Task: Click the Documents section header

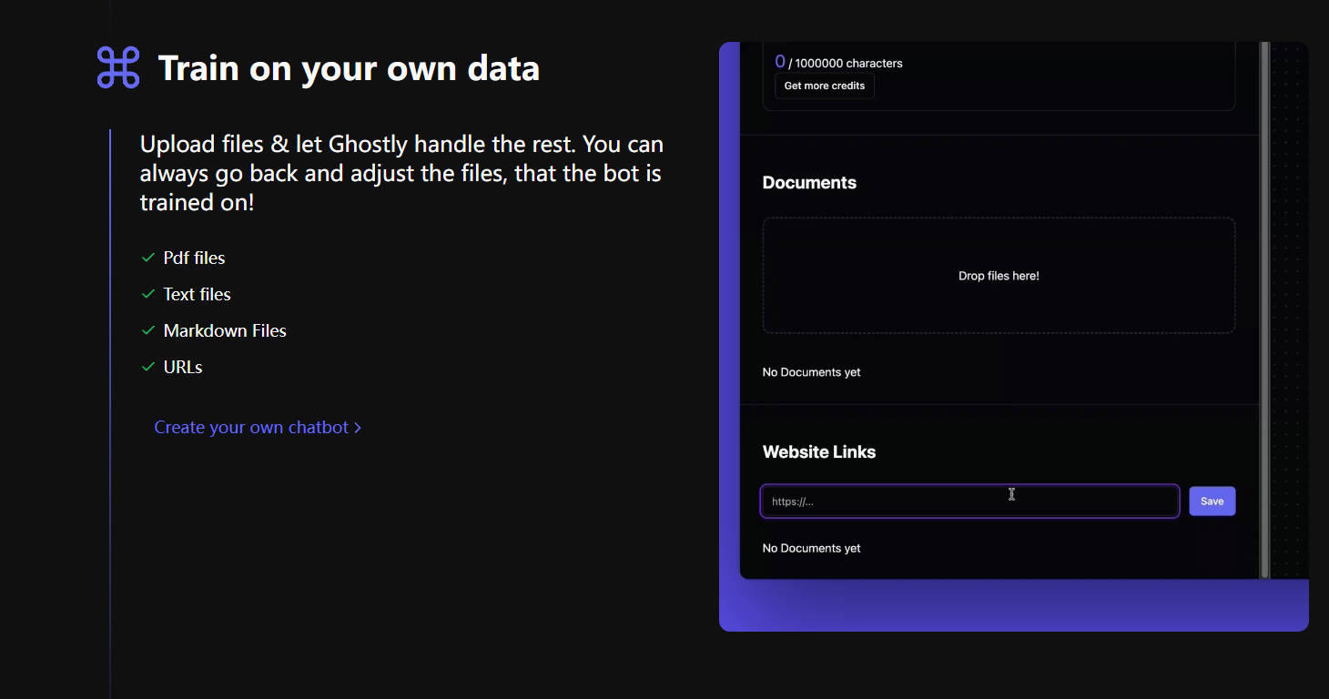Action: [809, 182]
